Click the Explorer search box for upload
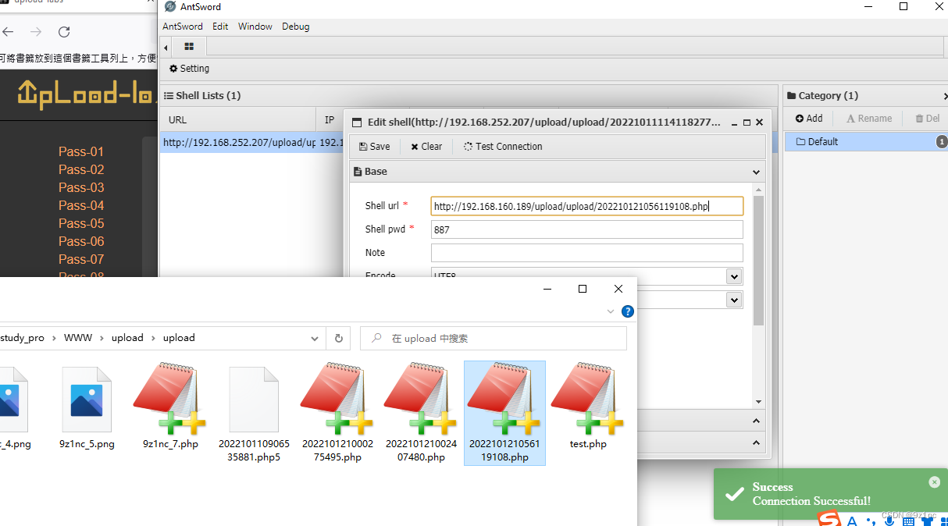This screenshot has width=948, height=526. 493,339
